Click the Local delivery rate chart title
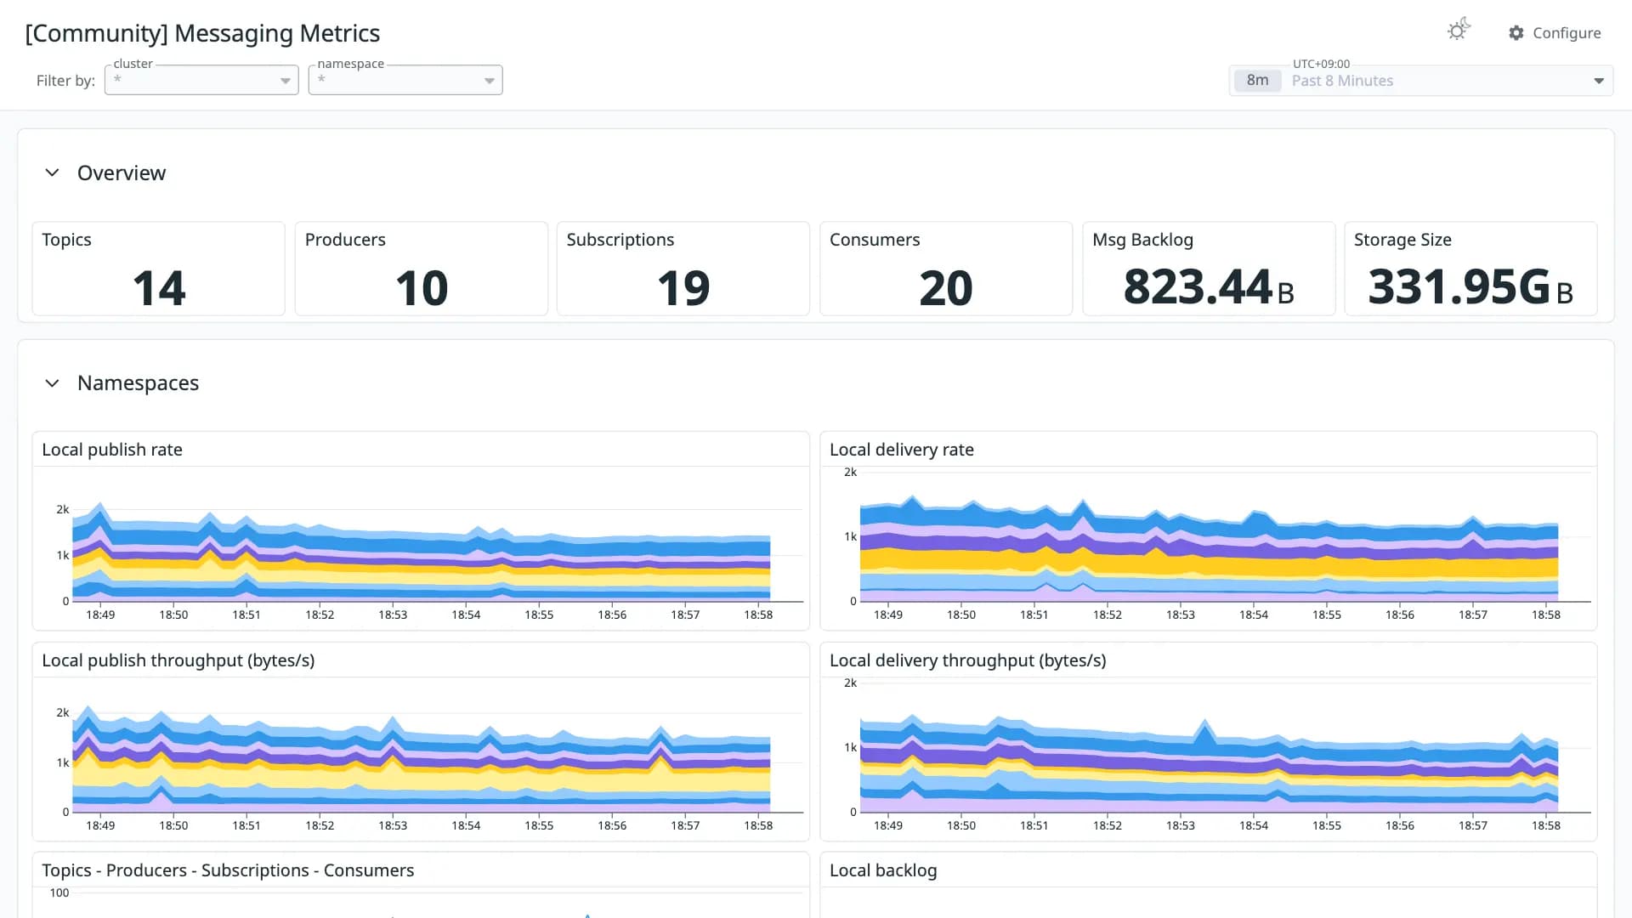 click(901, 450)
